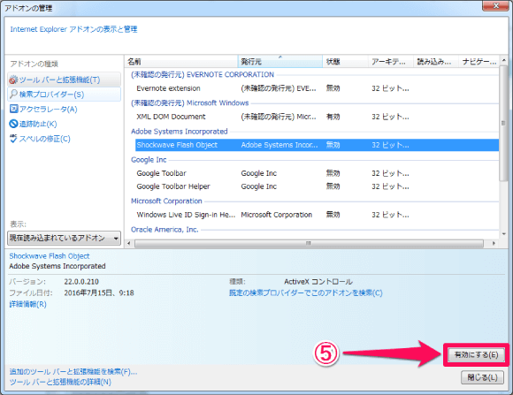Sort by the ナビゲー... column header
Screen dimensions: 513x395
[479, 62]
